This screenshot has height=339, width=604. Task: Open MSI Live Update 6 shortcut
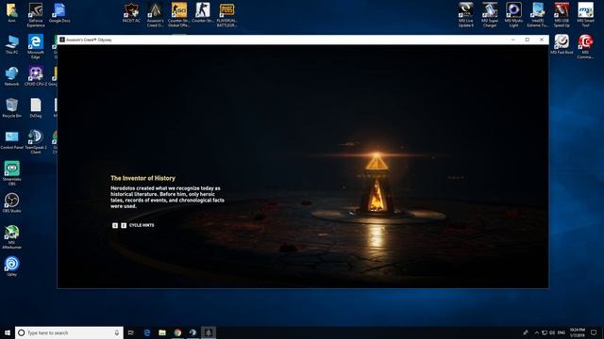pyautogui.click(x=465, y=15)
